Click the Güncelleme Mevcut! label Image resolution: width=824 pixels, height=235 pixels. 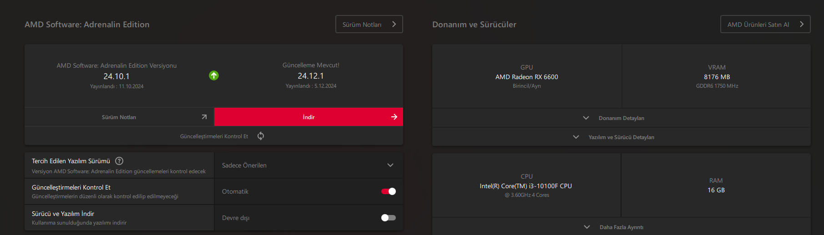pos(311,65)
